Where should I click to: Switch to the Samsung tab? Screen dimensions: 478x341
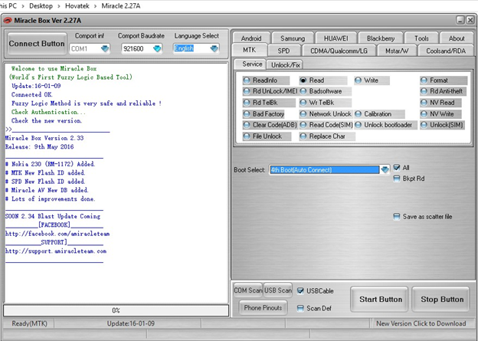[292, 38]
